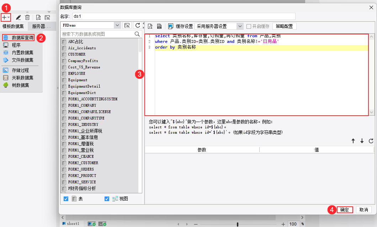The image size is (377, 227).
Task: Click the 参数 column header
Action: point(202,150)
